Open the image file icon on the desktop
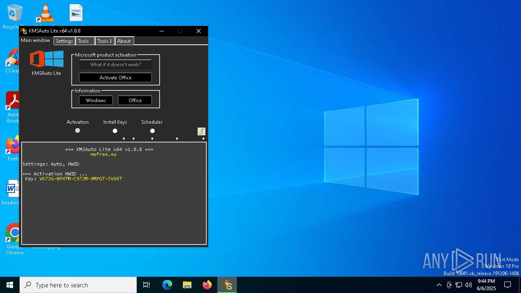Screen dimensions: 521x293 click(76, 13)
